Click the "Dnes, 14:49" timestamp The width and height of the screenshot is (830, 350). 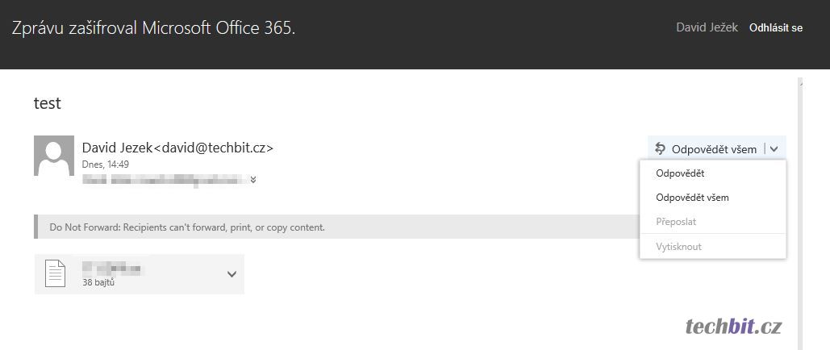tap(106, 165)
